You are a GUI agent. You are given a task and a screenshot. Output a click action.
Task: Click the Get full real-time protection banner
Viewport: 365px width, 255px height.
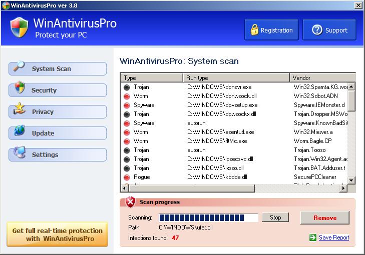click(x=57, y=234)
